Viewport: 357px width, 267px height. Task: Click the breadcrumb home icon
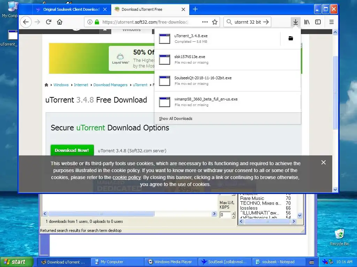click(x=46, y=85)
